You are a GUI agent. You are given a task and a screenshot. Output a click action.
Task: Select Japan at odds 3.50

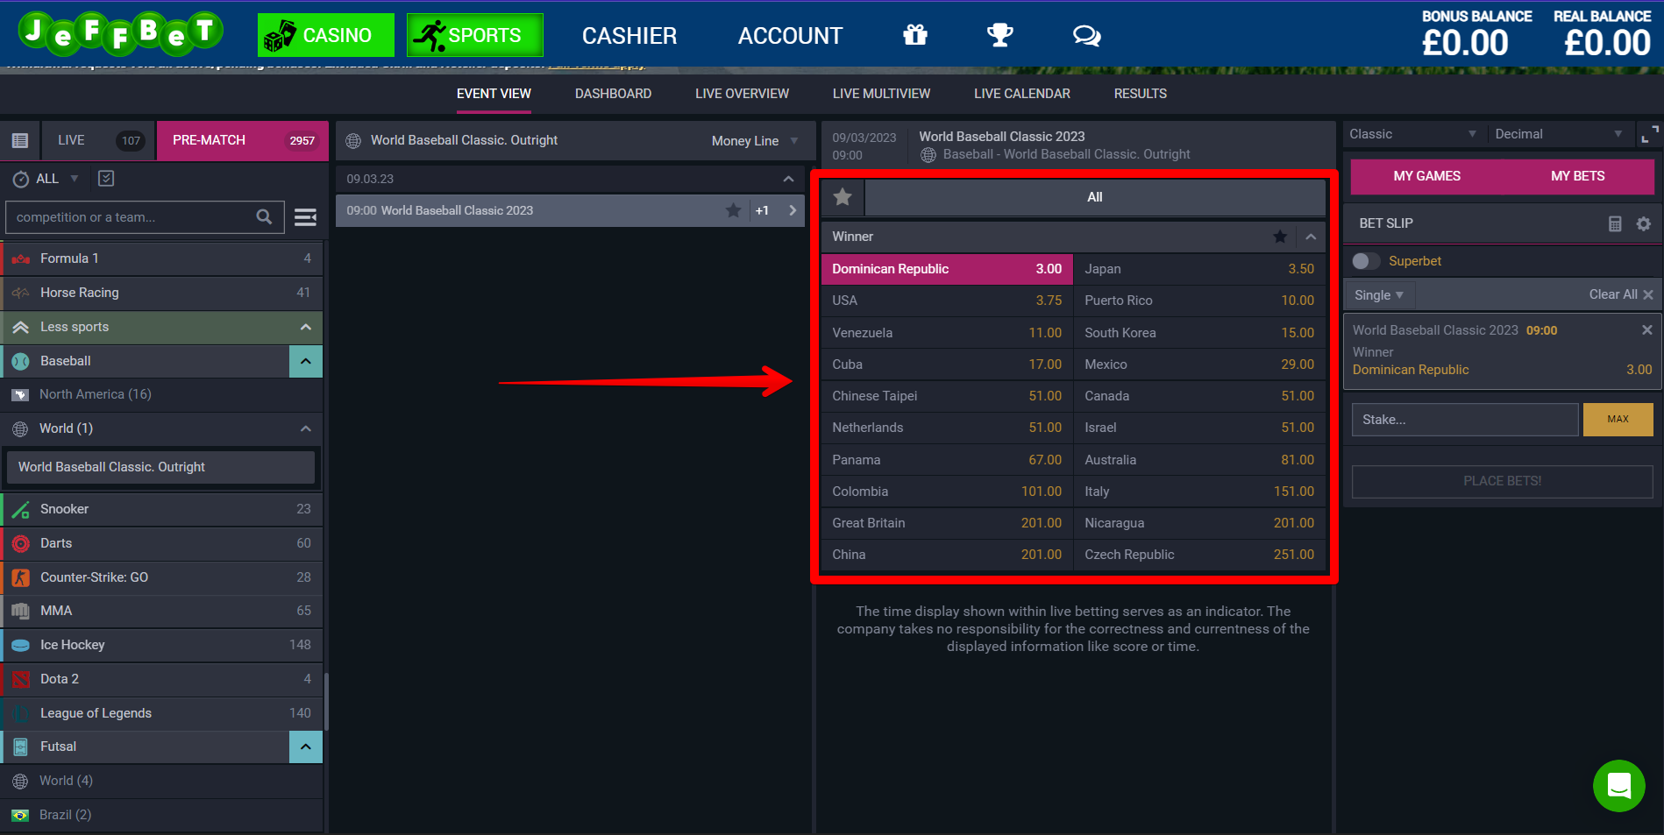1199,269
